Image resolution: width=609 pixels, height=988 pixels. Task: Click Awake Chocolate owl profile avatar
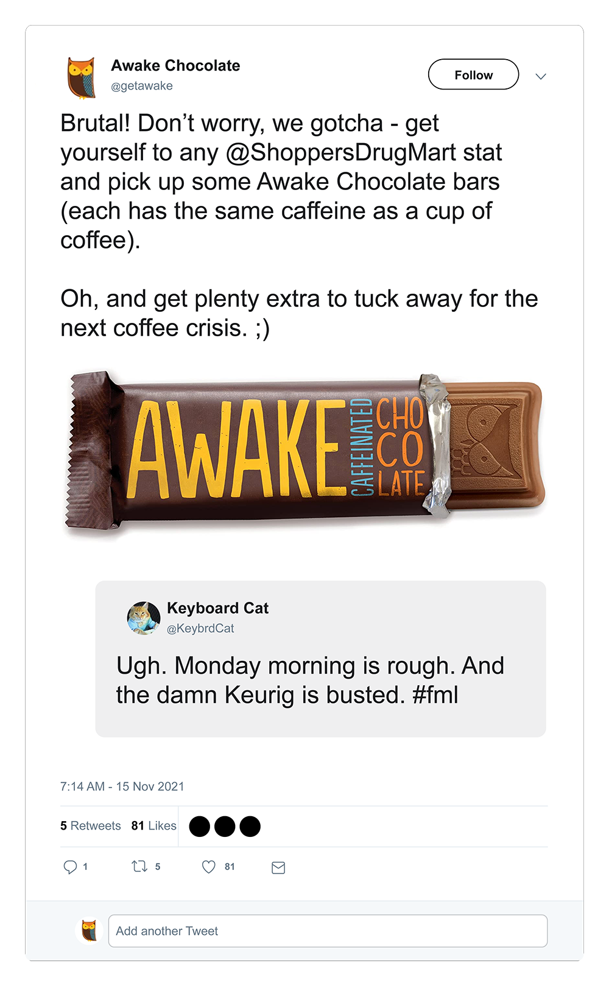(82, 77)
